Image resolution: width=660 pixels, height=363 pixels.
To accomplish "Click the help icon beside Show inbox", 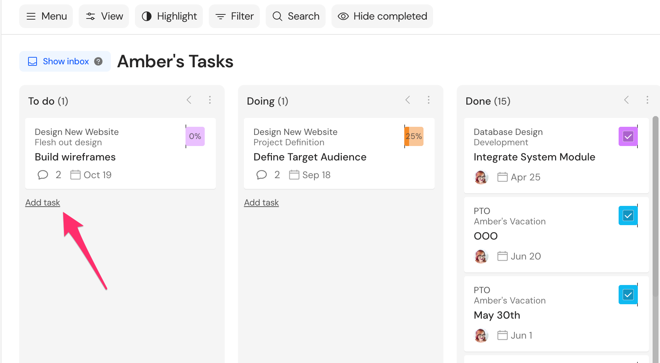I will 98,61.
